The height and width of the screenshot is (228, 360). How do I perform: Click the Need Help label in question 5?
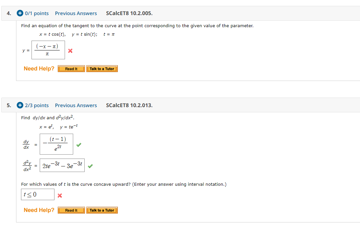39,210
